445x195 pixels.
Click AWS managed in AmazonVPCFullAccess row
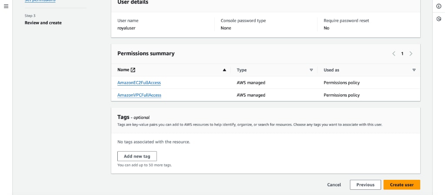coord(251,95)
